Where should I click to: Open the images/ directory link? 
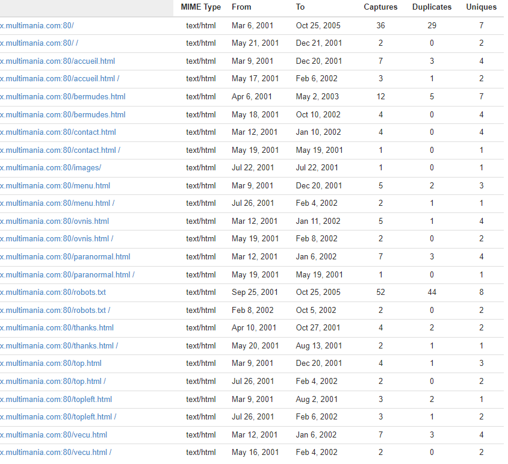click(51, 168)
